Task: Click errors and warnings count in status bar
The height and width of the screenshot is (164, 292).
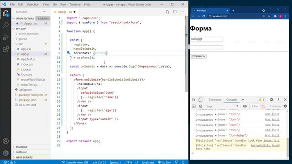Action: tap(10, 162)
